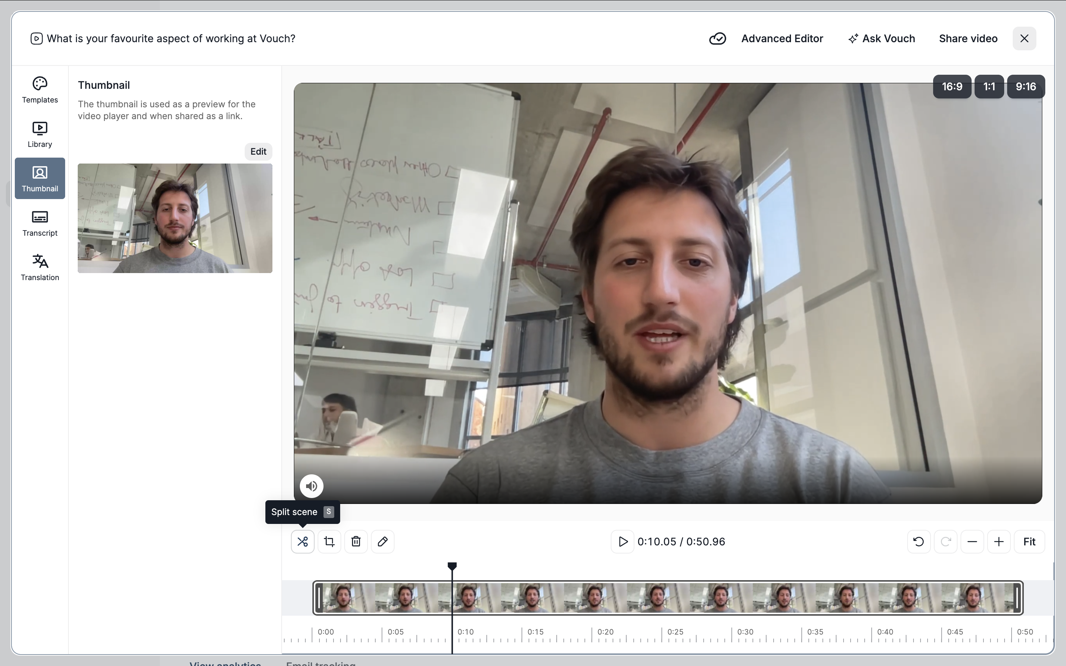Click the 0:10.05 / 0:50.96 time readout
The image size is (1066, 666).
click(x=681, y=541)
